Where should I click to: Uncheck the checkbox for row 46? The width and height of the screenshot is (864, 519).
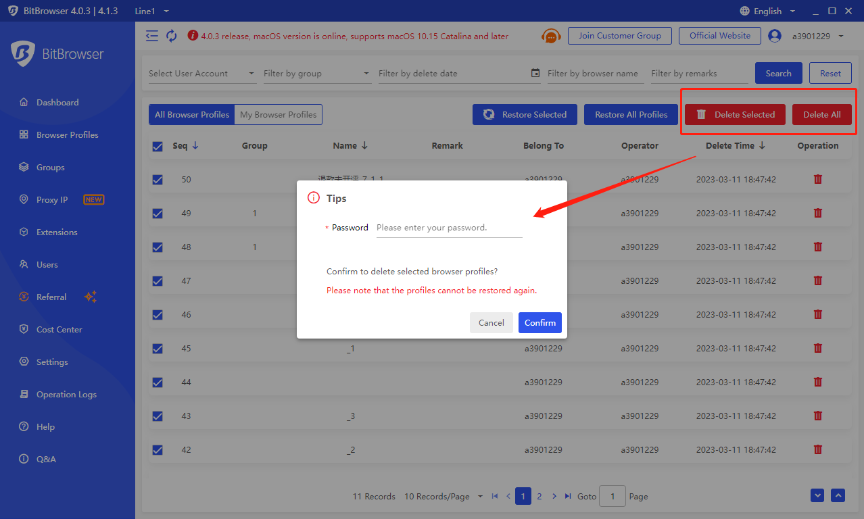[158, 315]
